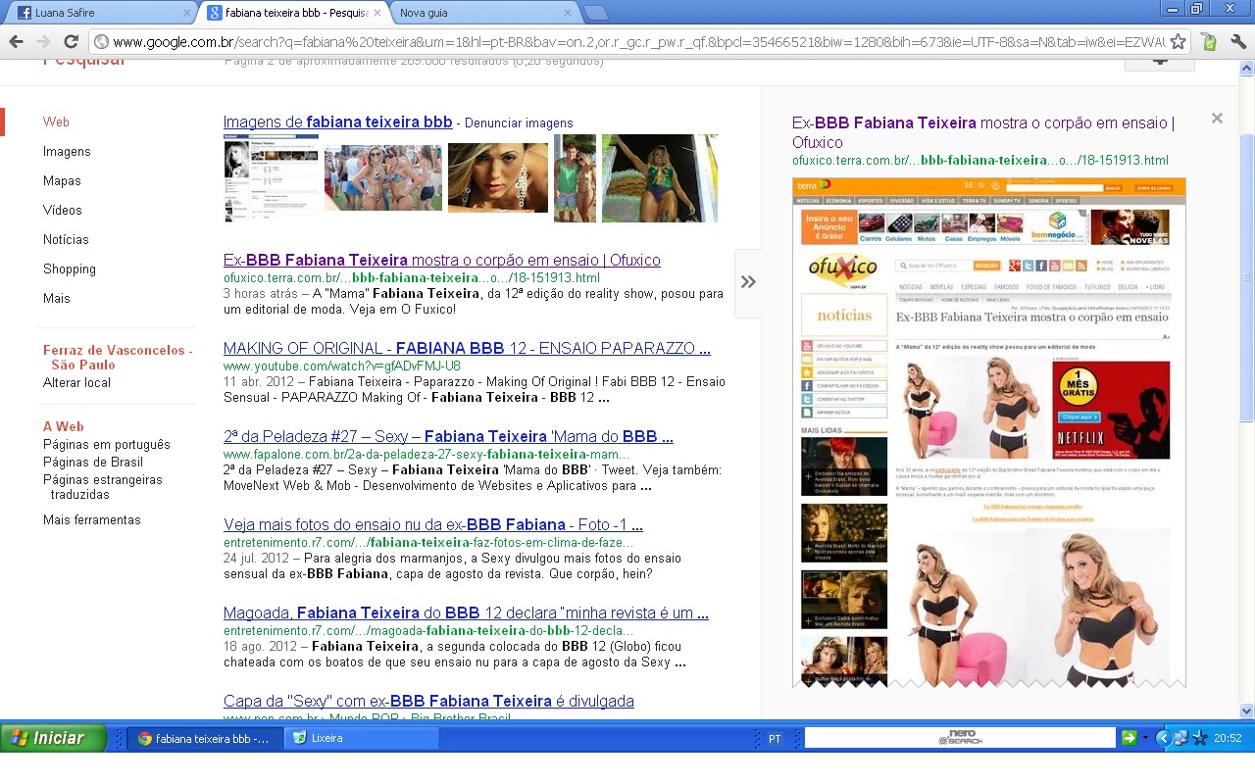Select Mapas in the left sidebar
Viewport: 1255px width, 784px height.
tap(62, 181)
